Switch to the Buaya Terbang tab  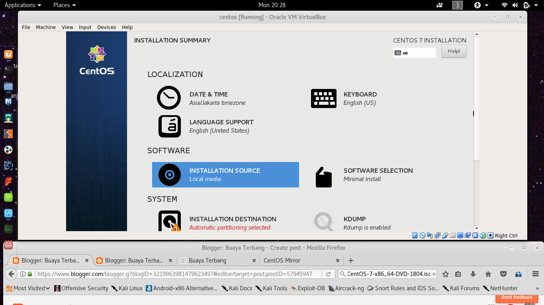pyautogui.click(x=218, y=261)
